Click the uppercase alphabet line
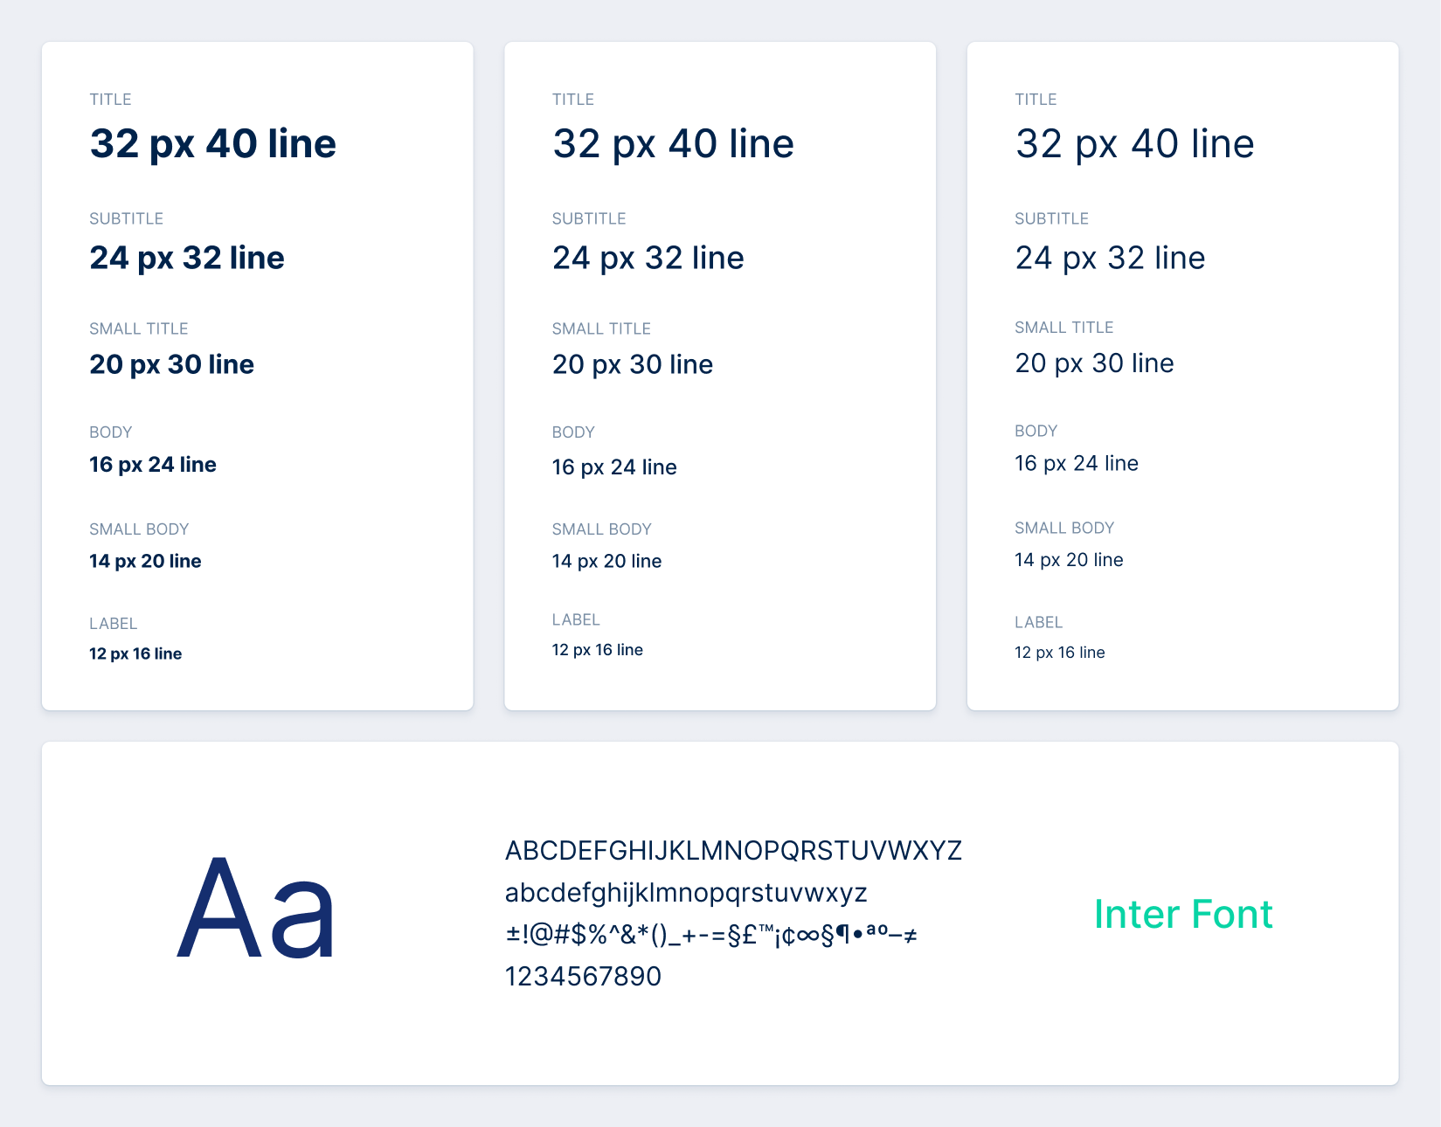Viewport: 1441px width, 1127px height. (x=733, y=850)
